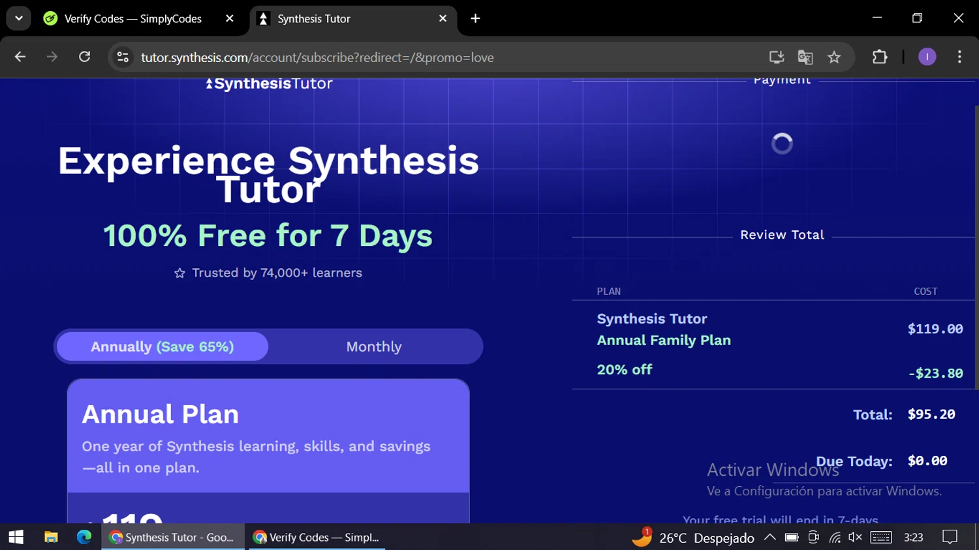The width and height of the screenshot is (979, 550).
Task: Click the muted volume speaker icon
Action: (855, 538)
